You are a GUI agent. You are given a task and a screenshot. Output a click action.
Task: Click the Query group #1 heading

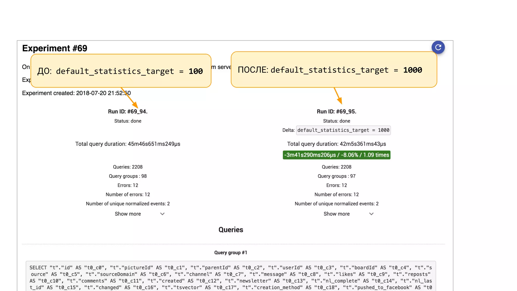230,253
